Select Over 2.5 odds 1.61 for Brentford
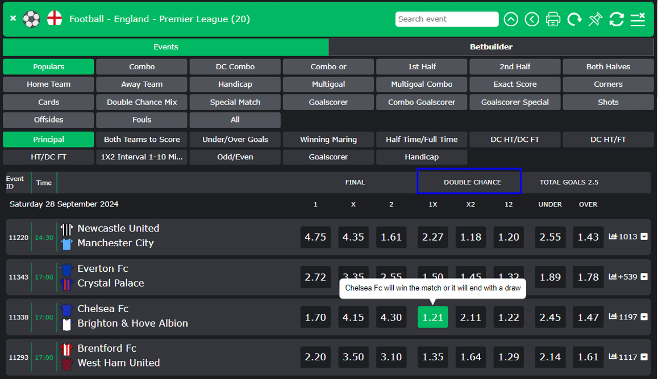This screenshot has width=658, height=379. 588,357
